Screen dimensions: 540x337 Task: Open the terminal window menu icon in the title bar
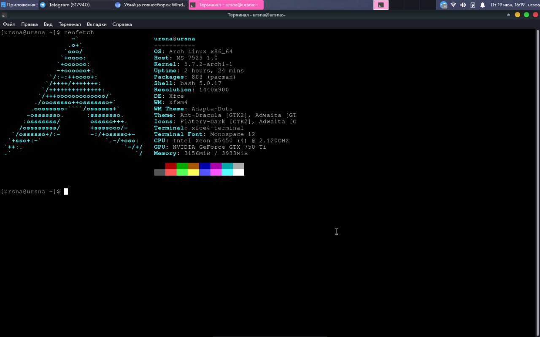point(4,15)
